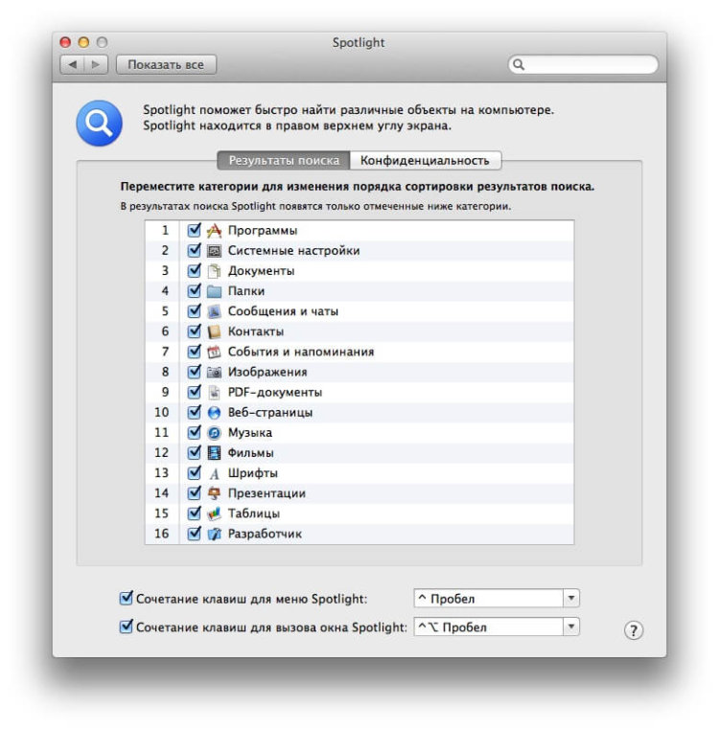Disable the Spotlight menu shortcut checkbox

tap(127, 598)
